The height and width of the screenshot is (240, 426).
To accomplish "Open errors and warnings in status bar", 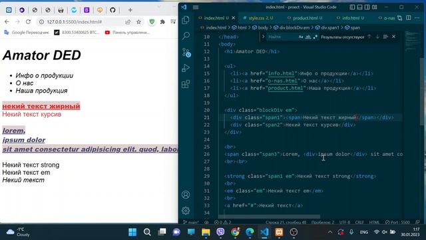I will 222,222.
